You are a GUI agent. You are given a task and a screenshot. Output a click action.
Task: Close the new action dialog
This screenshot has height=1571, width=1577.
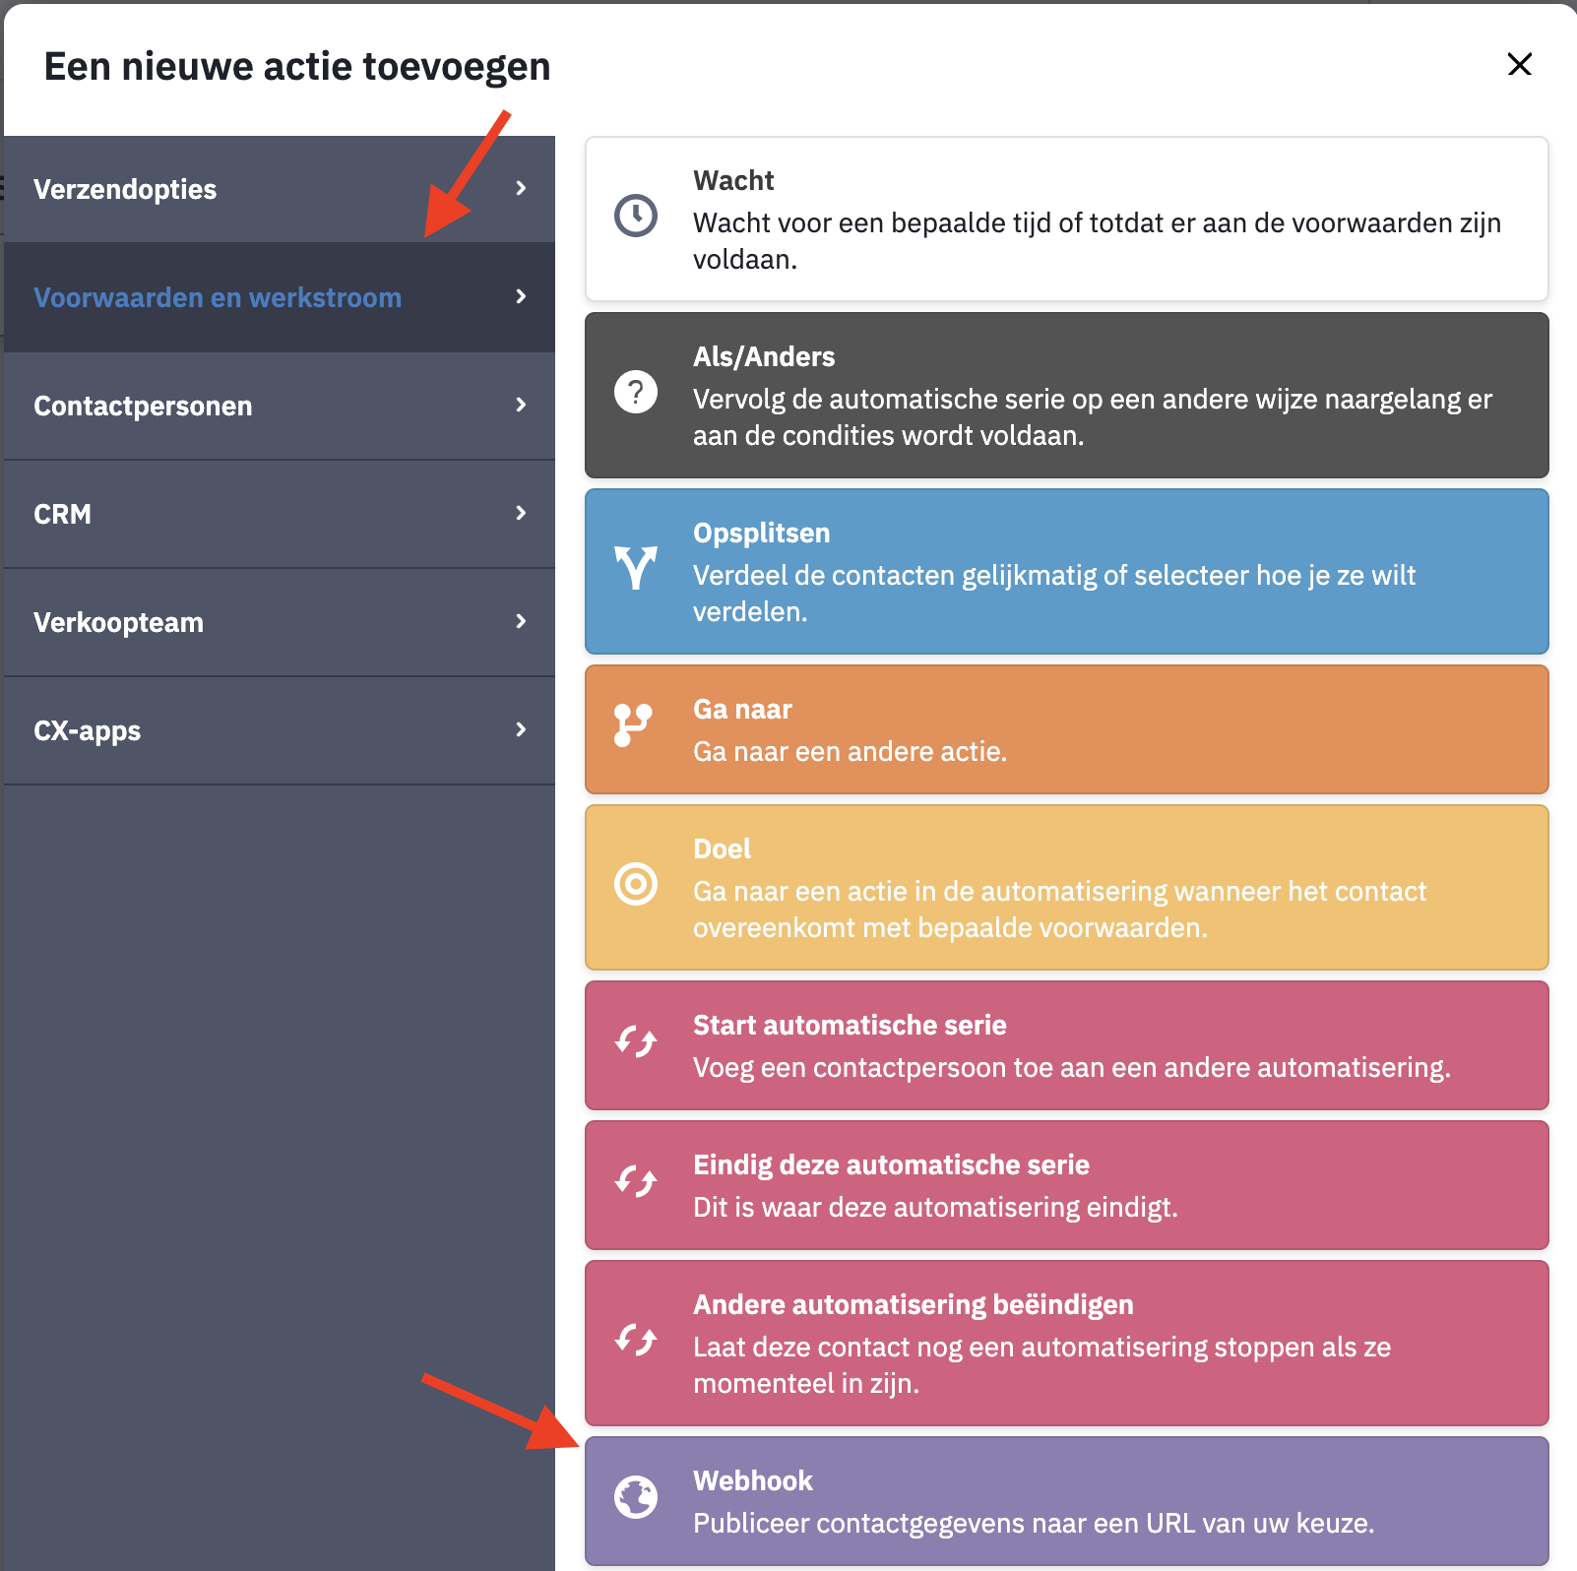click(x=1520, y=64)
